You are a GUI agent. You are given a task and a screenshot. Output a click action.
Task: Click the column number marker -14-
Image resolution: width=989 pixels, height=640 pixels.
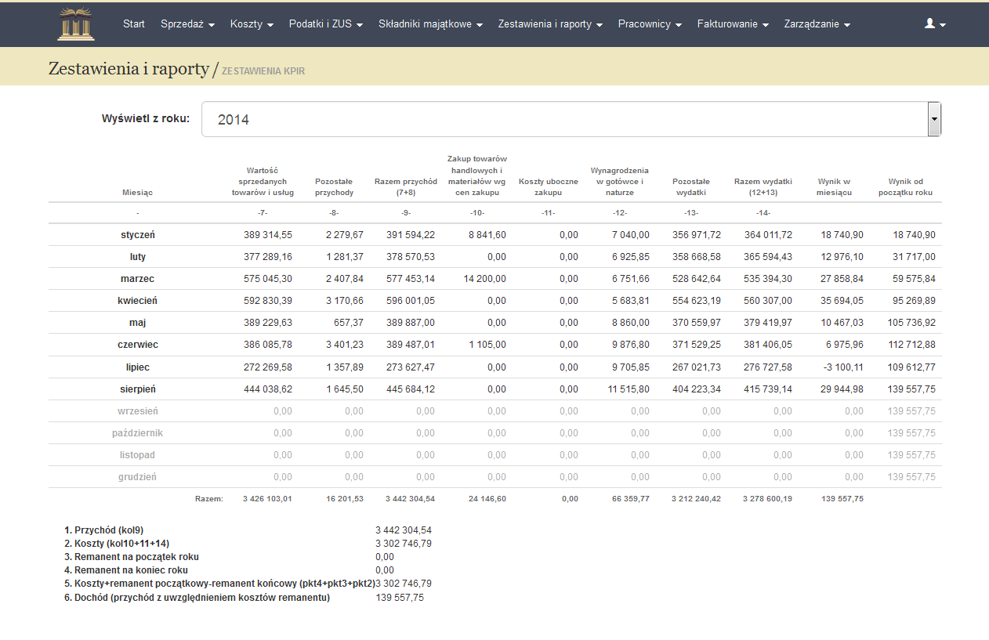[763, 213]
